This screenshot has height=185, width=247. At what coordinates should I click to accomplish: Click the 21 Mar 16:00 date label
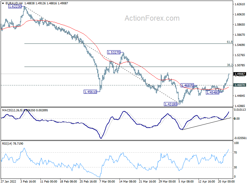coord(148,181)
